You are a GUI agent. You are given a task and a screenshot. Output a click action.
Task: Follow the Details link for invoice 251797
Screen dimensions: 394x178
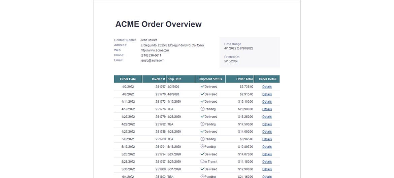267,162
